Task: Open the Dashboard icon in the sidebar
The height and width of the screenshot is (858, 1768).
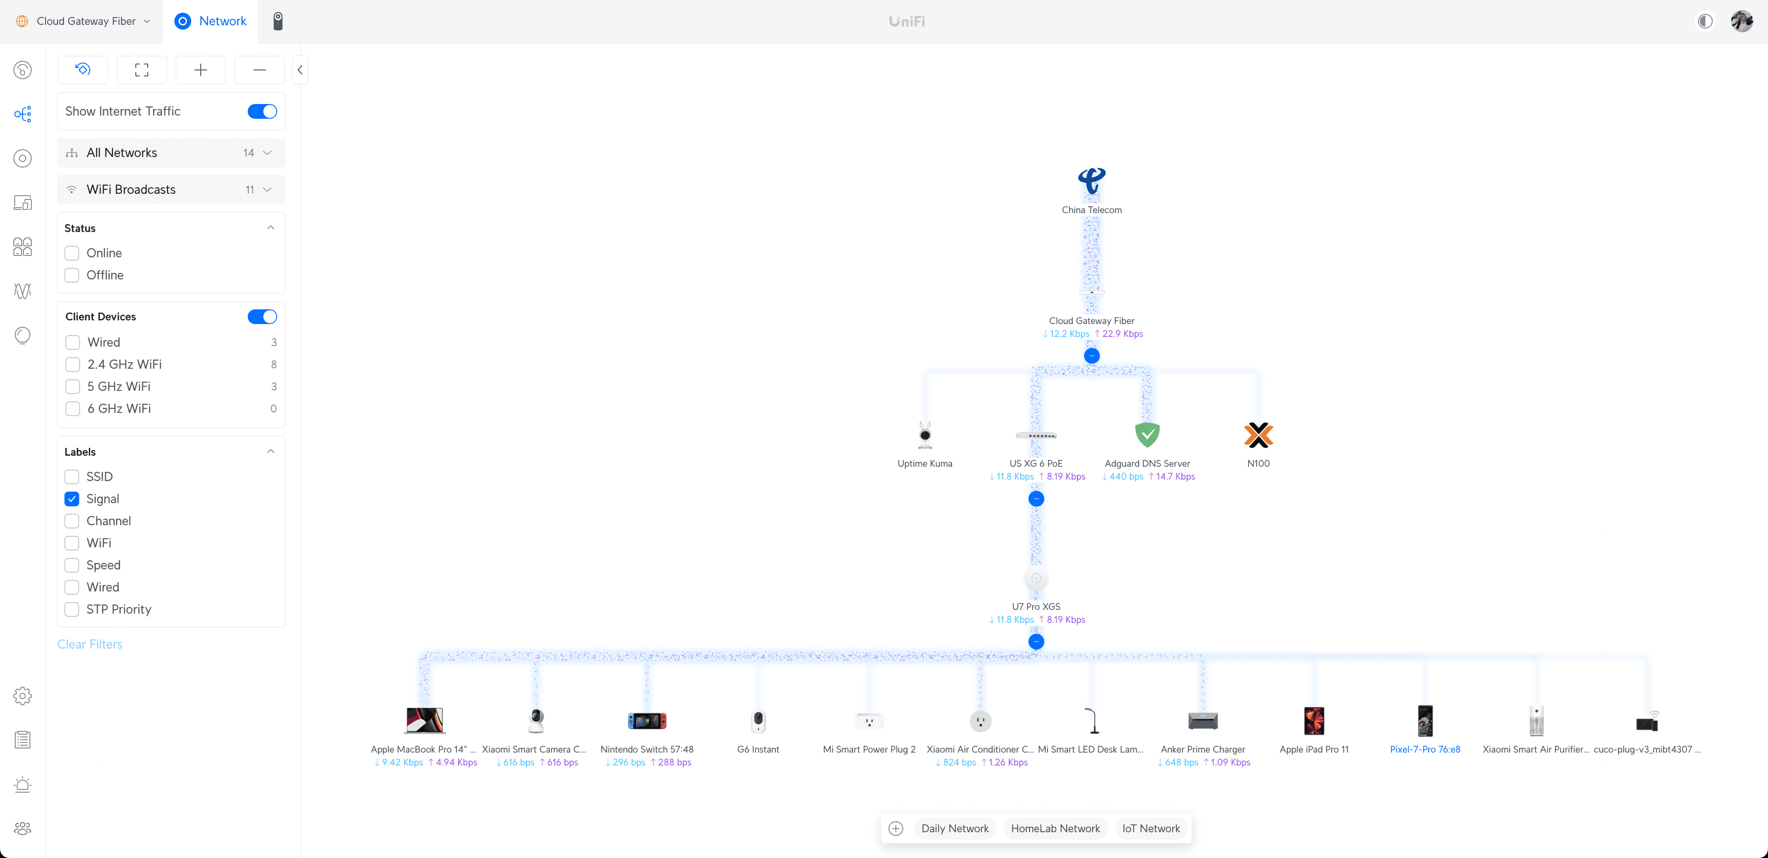Action: click(23, 70)
